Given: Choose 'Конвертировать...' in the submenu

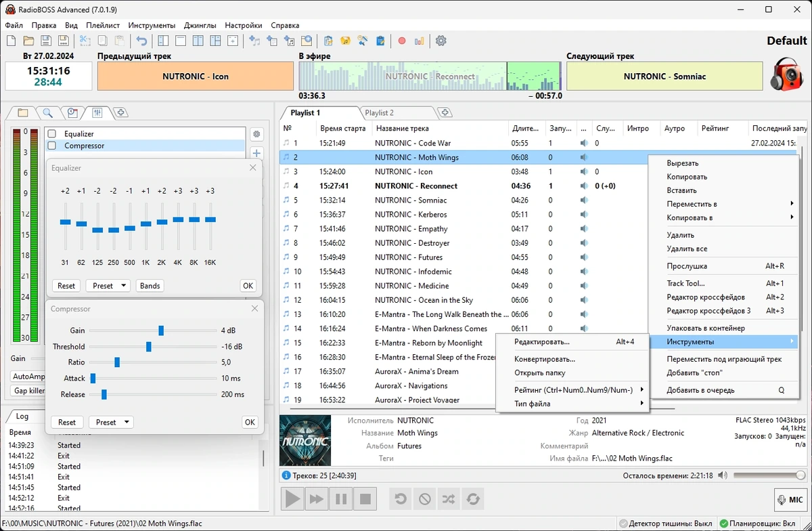Looking at the screenshot, I should [572, 359].
